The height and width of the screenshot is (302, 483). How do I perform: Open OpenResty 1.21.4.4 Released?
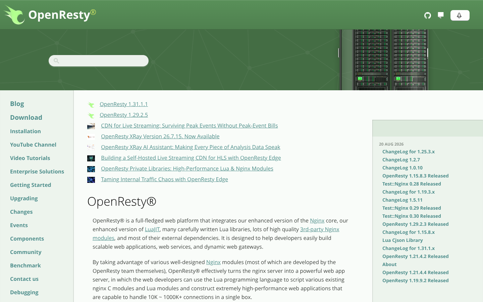(x=416, y=272)
